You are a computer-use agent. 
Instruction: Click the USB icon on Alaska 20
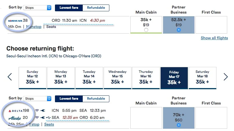pyautogui.click(x=48, y=117)
